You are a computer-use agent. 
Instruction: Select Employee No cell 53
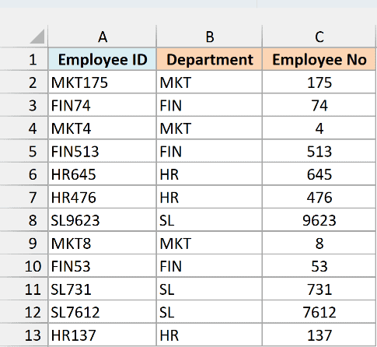[x=319, y=266]
